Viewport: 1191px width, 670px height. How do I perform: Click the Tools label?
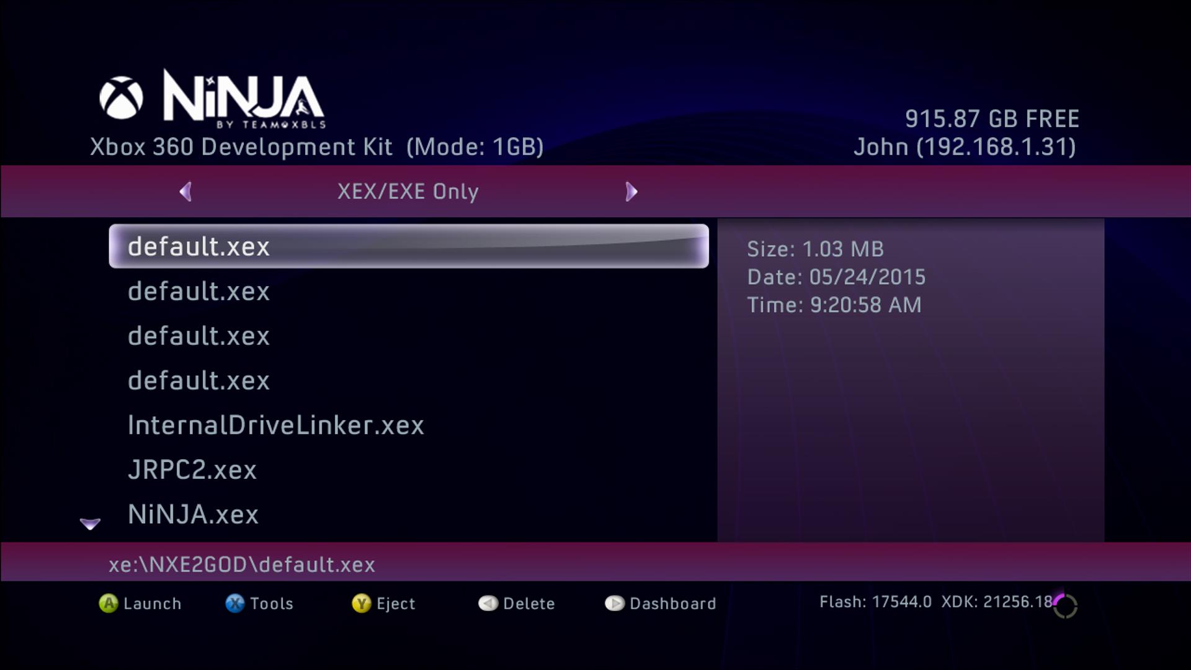272,604
